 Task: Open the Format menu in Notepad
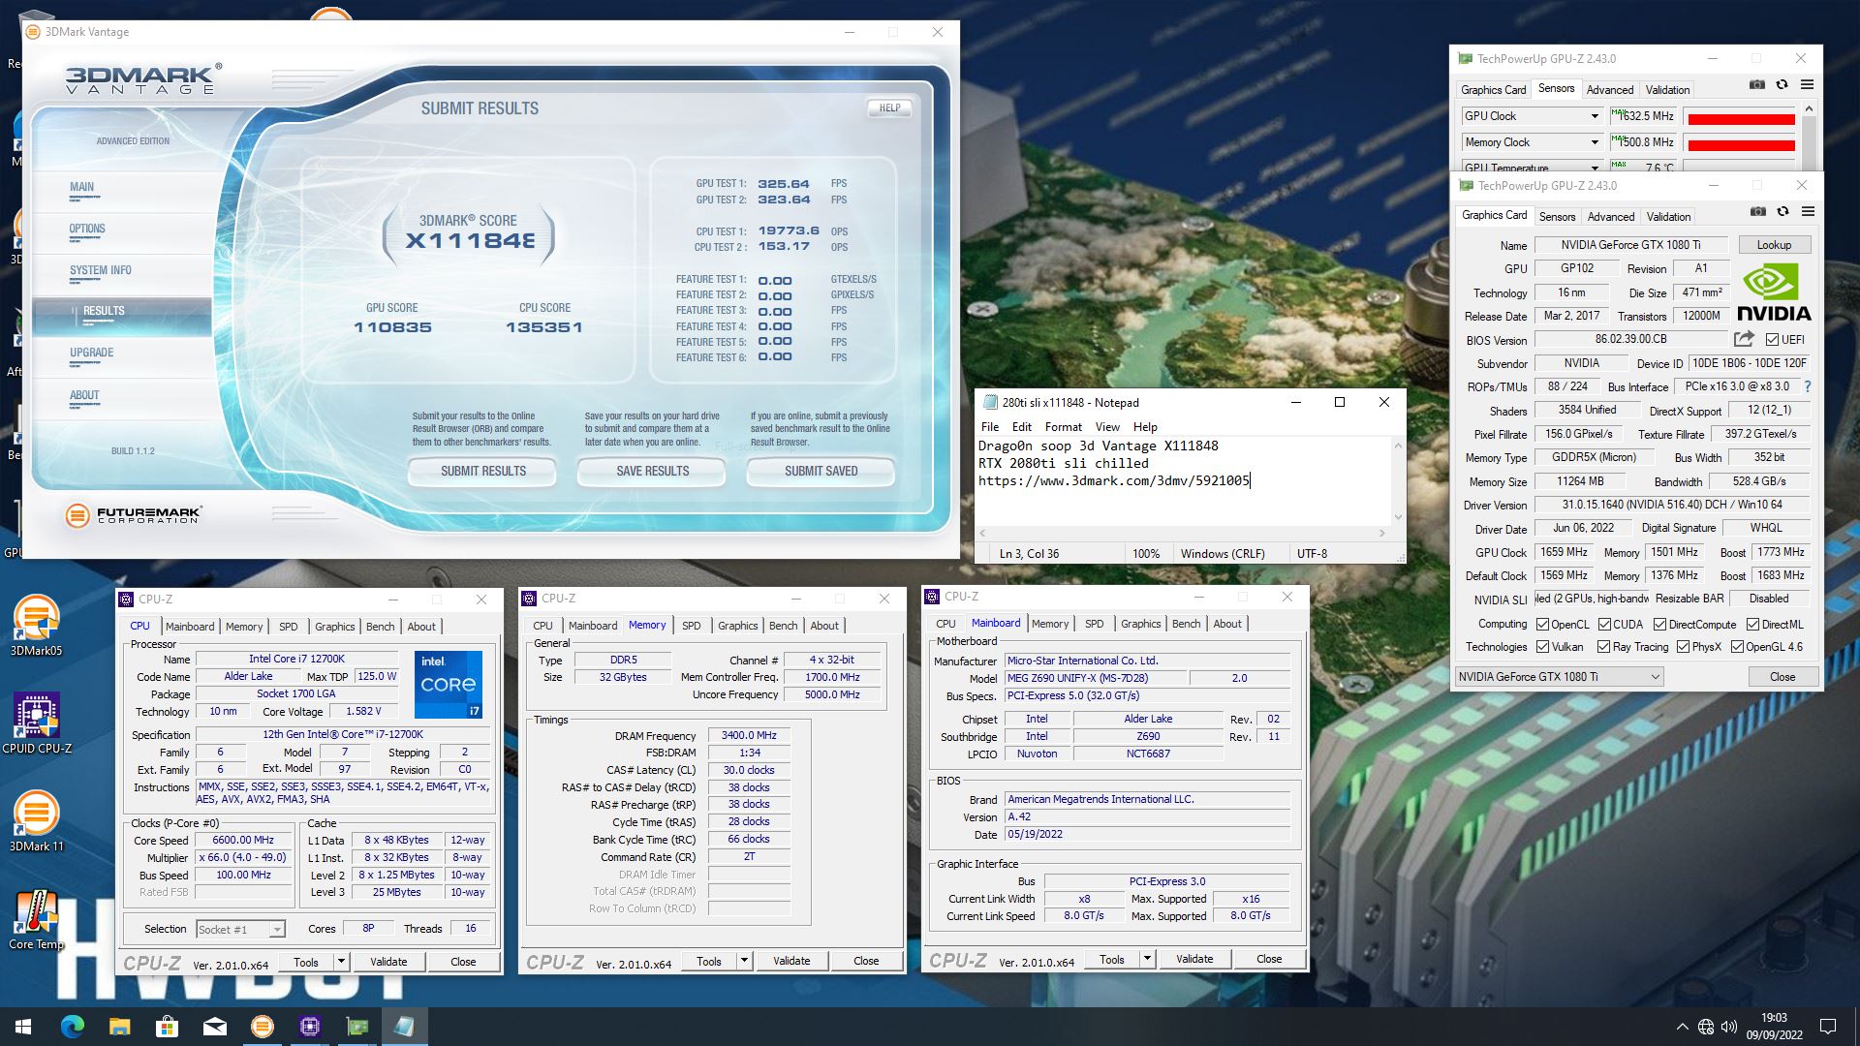pyautogui.click(x=1063, y=427)
